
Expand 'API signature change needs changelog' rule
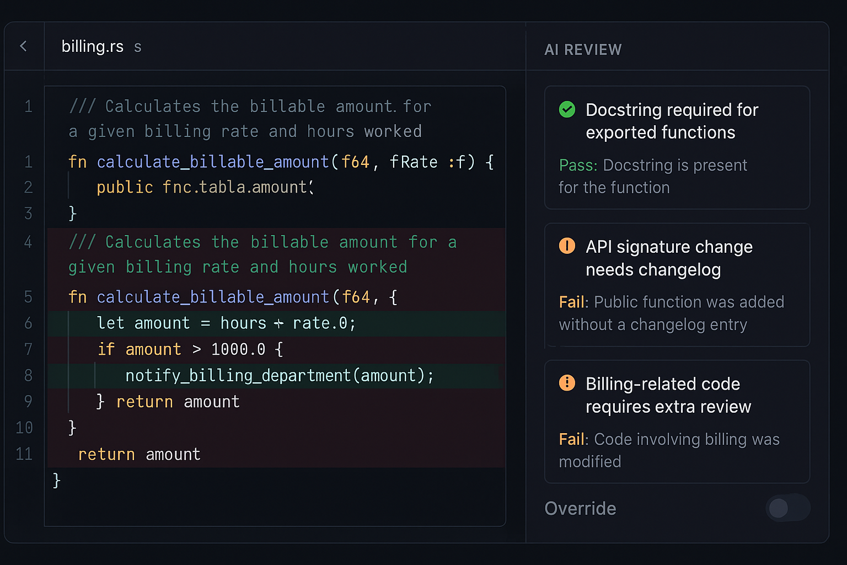(668, 258)
